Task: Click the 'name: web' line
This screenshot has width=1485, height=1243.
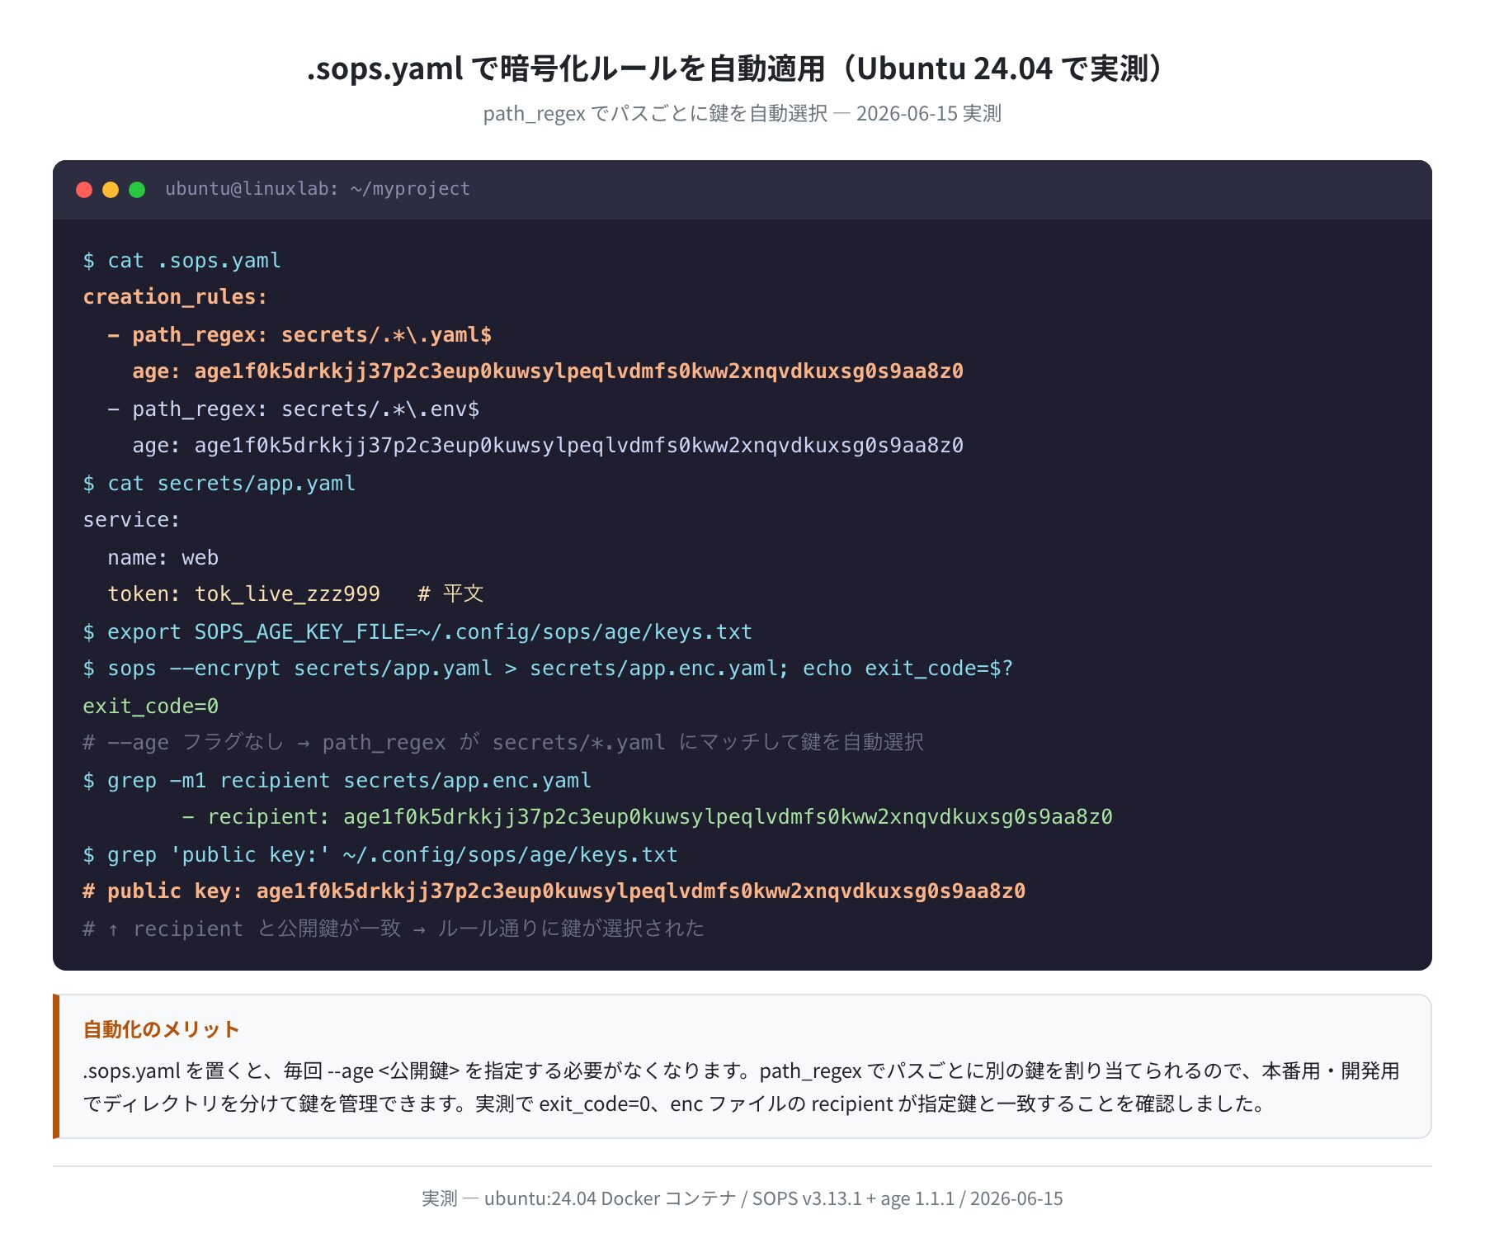Action: [163, 558]
